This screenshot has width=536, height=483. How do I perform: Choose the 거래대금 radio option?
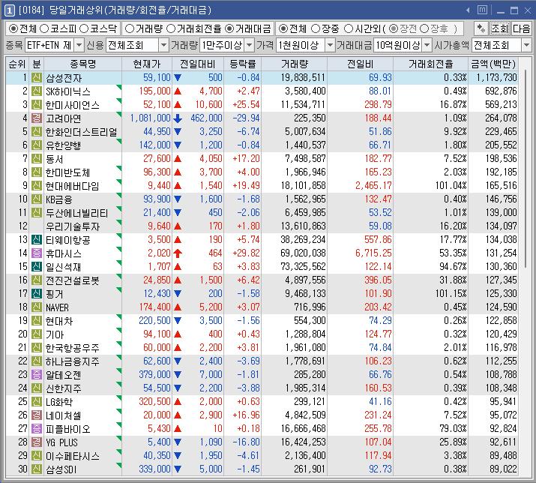[x=229, y=28]
